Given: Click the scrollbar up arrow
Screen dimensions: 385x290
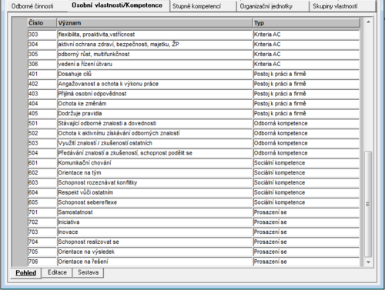Looking at the screenshot, I should 368,22.
